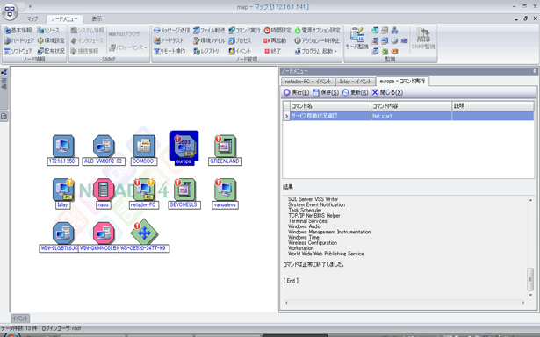The width and height of the screenshot is (540, 337).
Task: Open ファイル転送 file transfer
Action: tap(209, 31)
